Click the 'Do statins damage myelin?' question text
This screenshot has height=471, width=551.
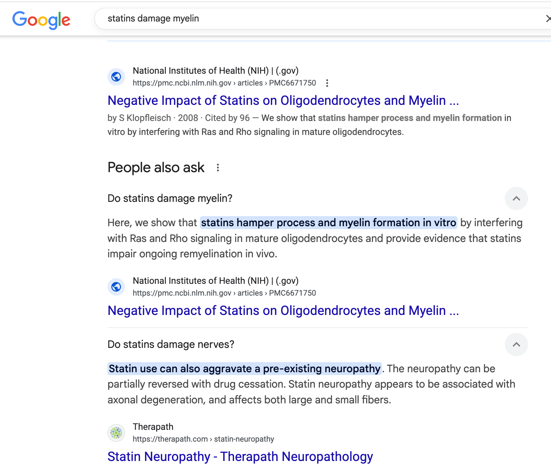pyautogui.click(x=170, y=198)
